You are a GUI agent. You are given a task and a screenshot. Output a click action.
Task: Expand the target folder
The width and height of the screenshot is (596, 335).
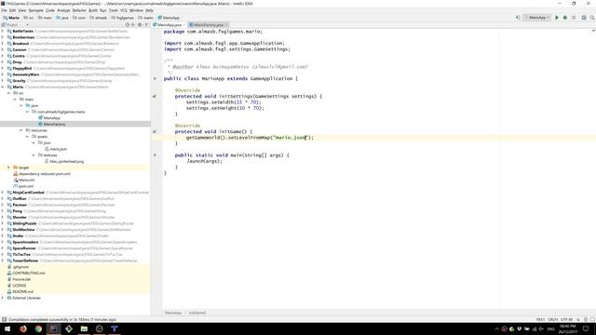coord(8,167)
